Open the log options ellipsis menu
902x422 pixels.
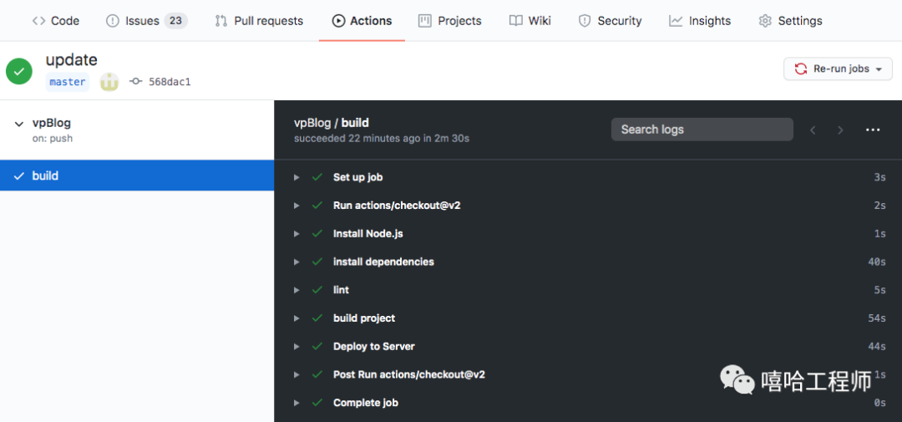[873, 130]
